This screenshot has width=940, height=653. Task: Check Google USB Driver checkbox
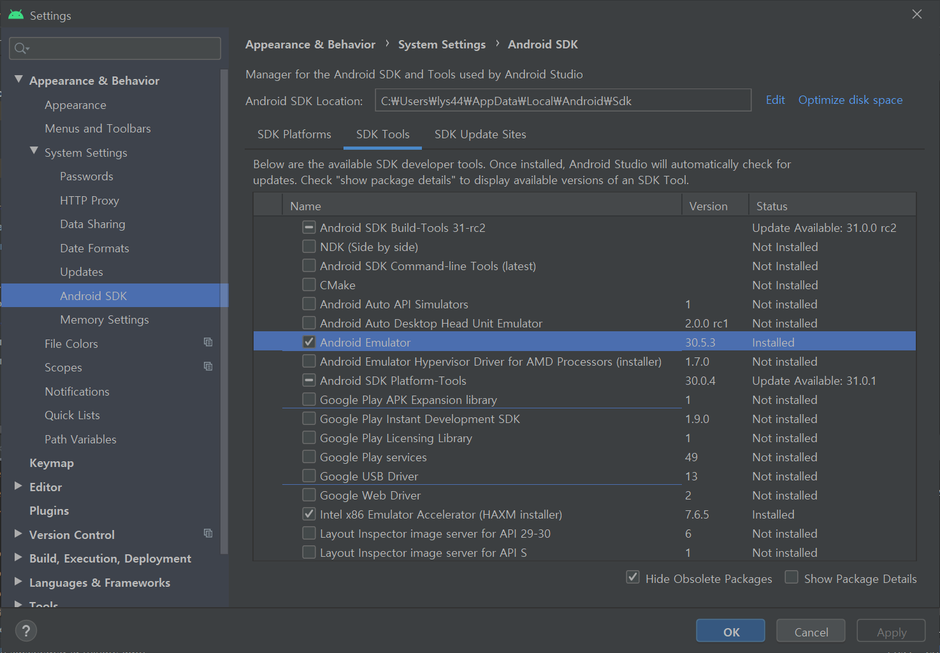click(x=309, y=475)
